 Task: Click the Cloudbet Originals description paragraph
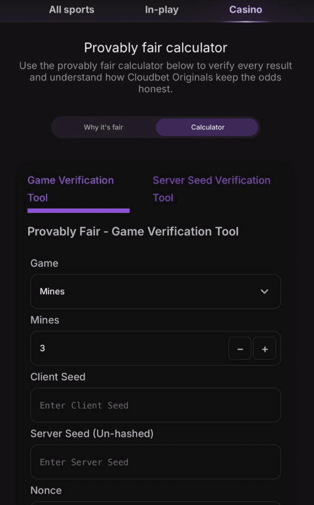(x=156, y=78)
